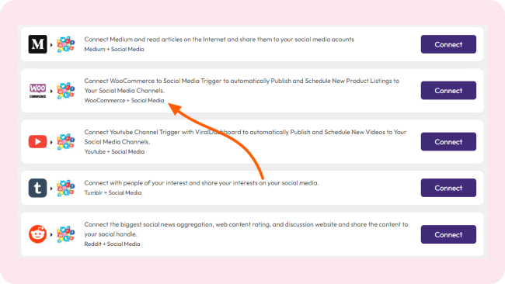Click social media cluster icon in Tumblr row
The width and height of the screenshot is (505, 284).
tap(66, 188)
